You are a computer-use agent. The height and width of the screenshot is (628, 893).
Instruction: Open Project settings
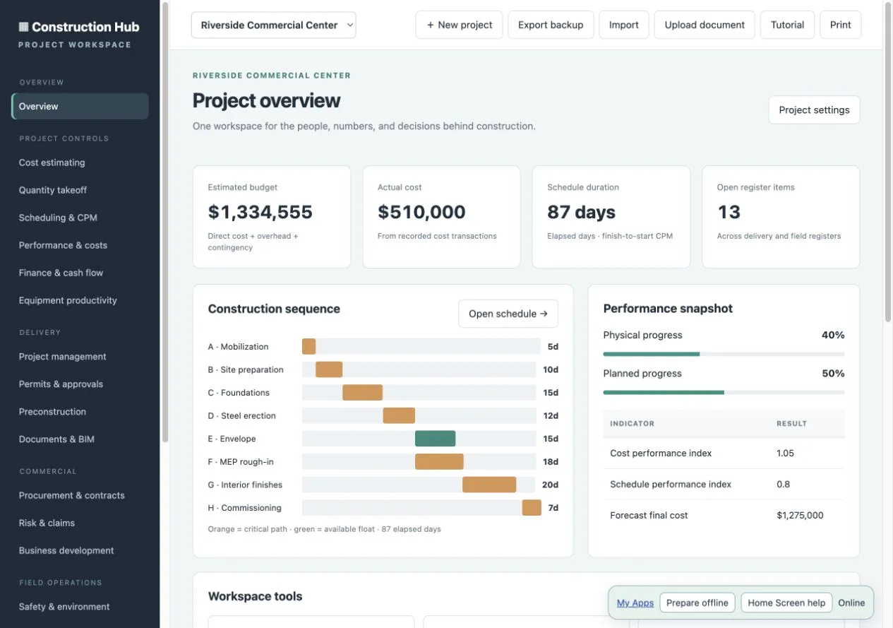pyautogui.click(x=814, y=109)
